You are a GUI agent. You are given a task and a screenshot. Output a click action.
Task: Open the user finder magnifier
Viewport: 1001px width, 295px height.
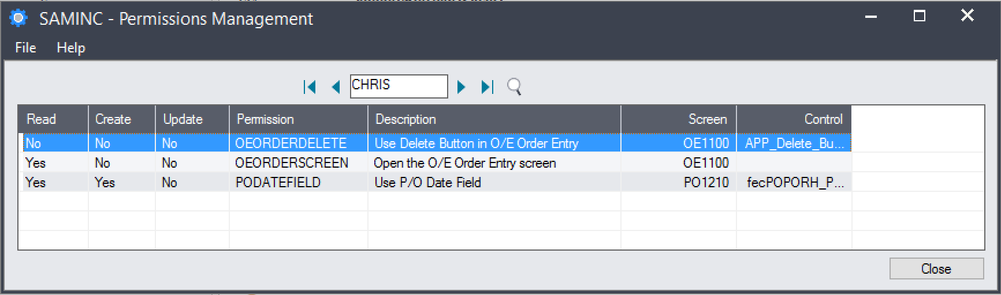514,87
